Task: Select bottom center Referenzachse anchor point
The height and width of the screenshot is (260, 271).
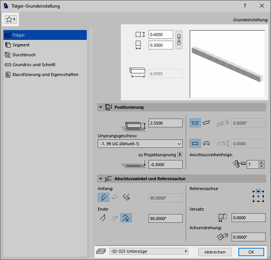Action: tap(258, 201)
